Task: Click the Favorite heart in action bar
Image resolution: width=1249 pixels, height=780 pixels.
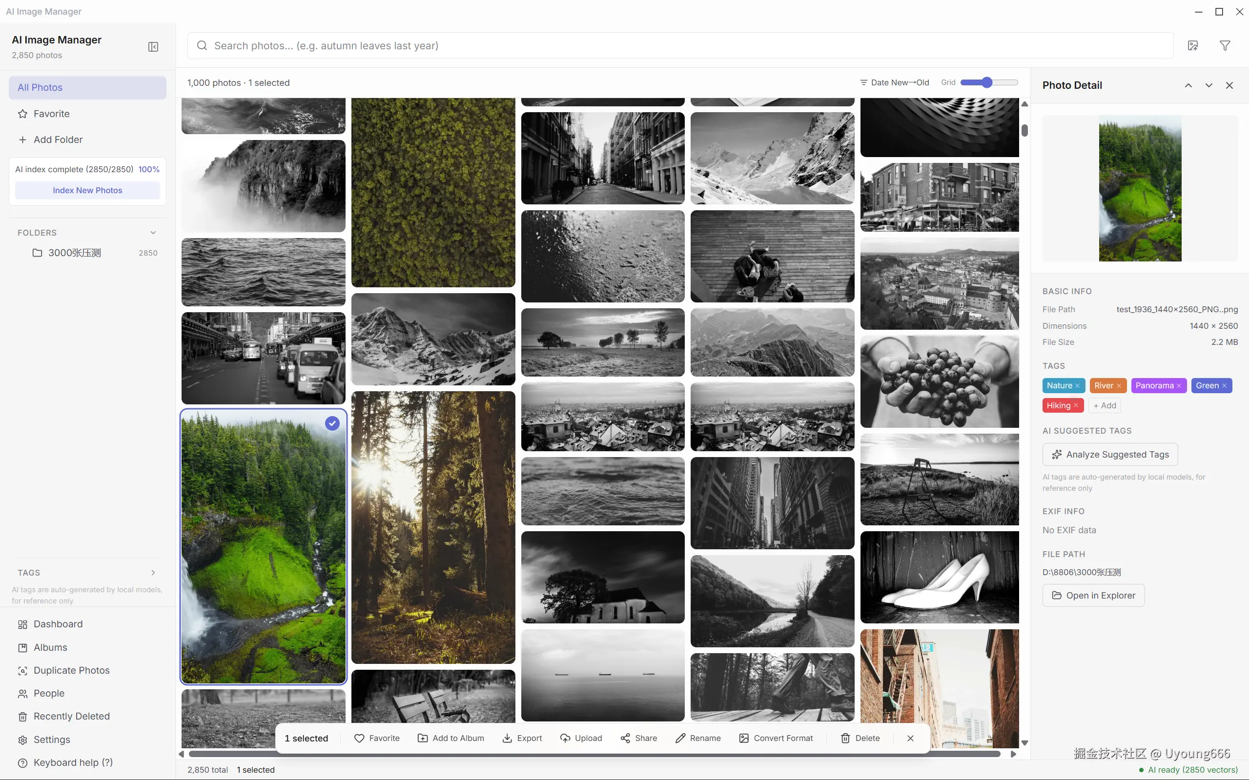Action: pyautogui.click(x=377, y=738)
